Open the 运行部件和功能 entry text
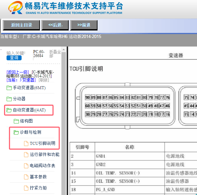The height and width of the screenshot is (195, 197). coord(45,155)
